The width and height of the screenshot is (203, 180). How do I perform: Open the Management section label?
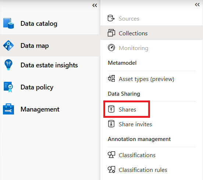coord(40,109)
